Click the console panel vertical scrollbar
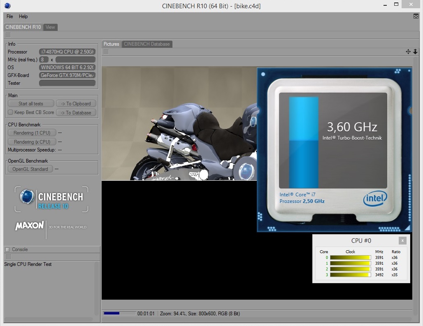This screenshot has height=326, width=423. (97, 288)
